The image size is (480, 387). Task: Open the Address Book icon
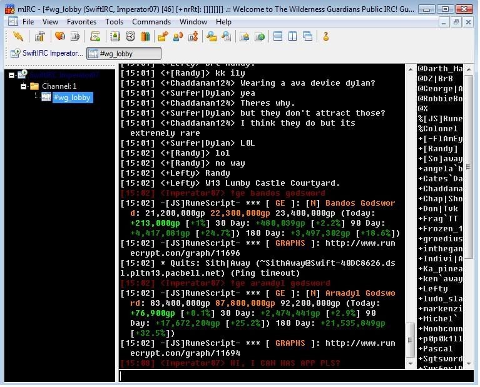[x=115, y=36]
